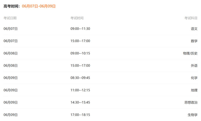Select the time 09:00--11:30
201x121 pixels.
(80, 29)
